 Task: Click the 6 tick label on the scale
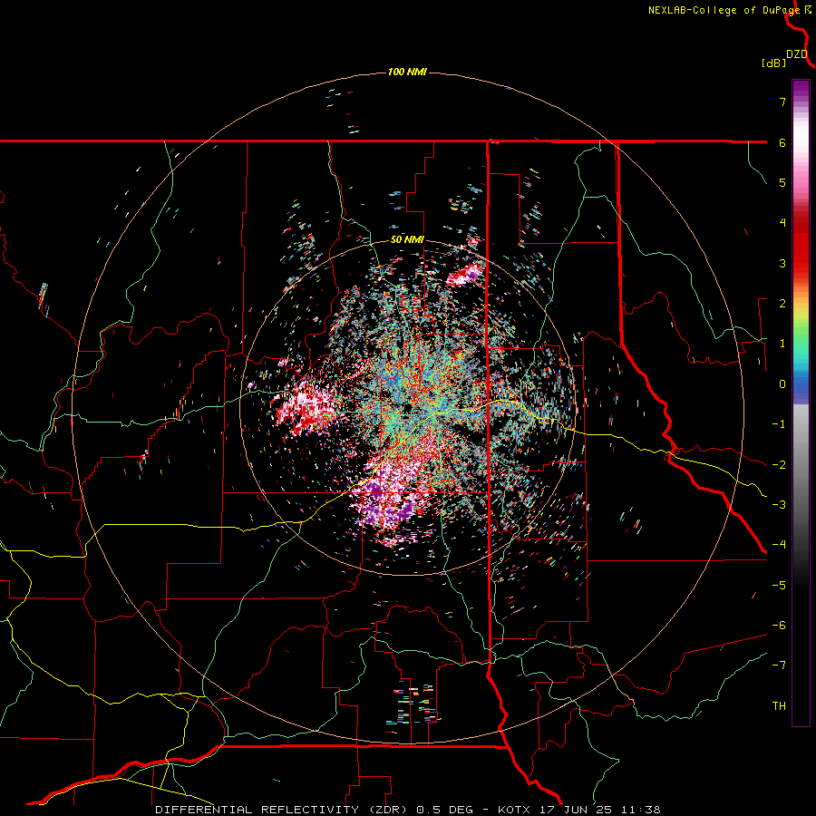[782, 142]
